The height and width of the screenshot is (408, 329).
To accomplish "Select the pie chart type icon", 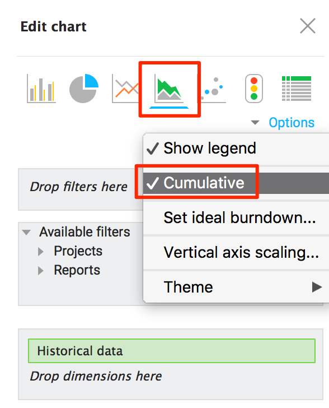I will pyautogui.click(x=84, y=89).
